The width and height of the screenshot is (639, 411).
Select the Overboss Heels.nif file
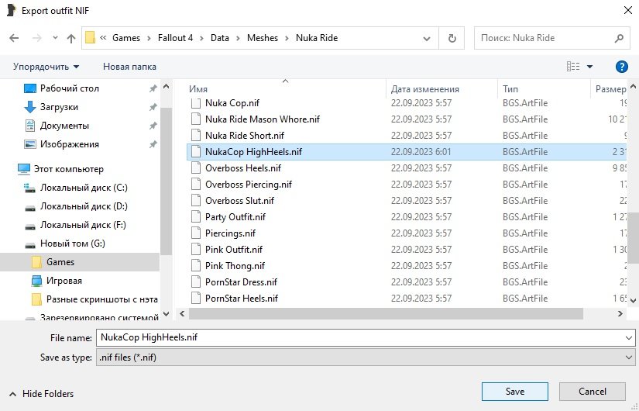coord(242,168)
